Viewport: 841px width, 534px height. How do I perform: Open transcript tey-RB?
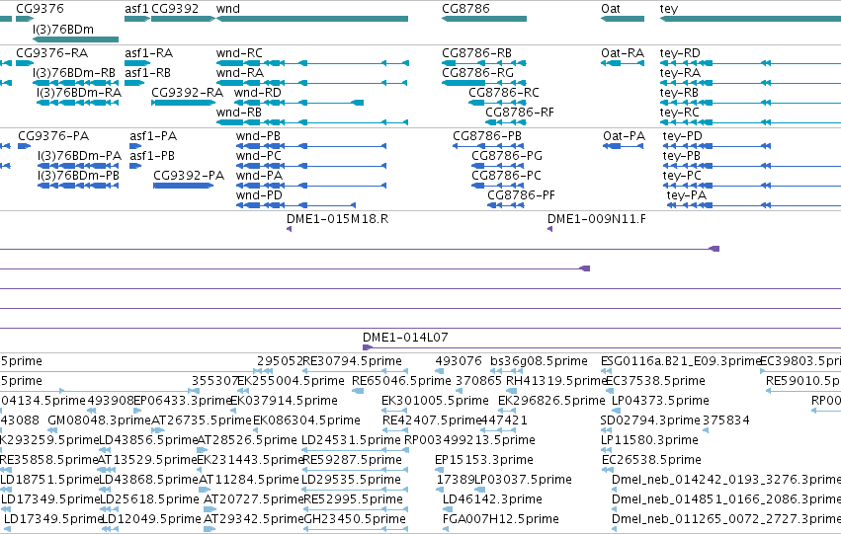[x=679, y=93]
